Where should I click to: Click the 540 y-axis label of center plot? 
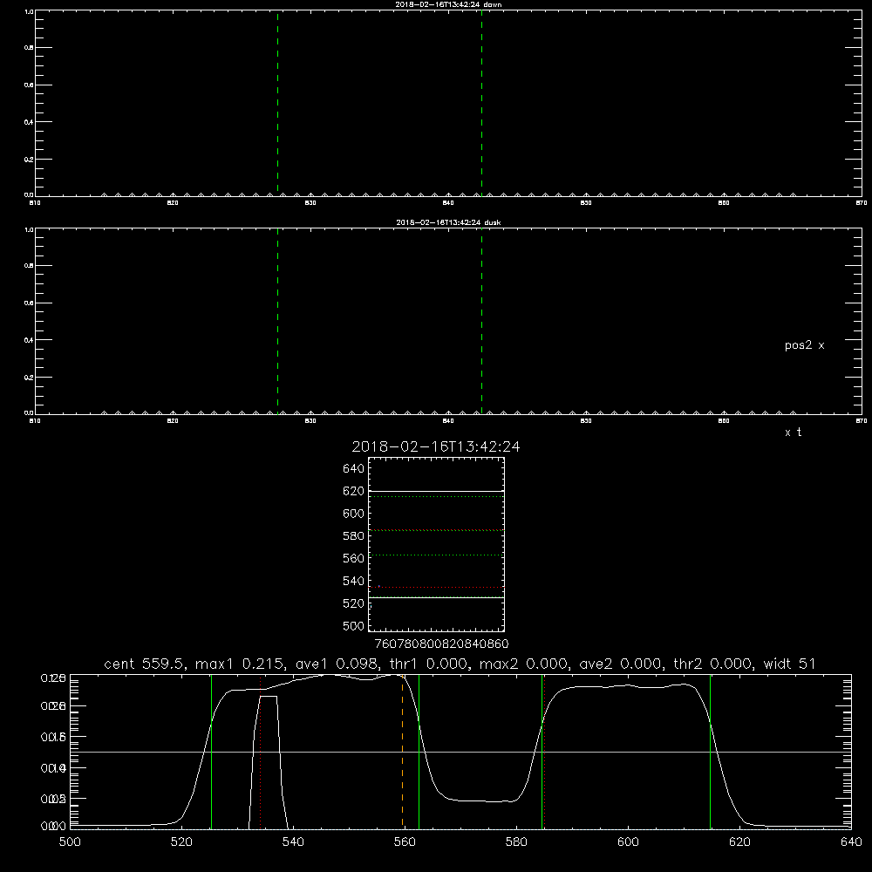coord(354,581)
